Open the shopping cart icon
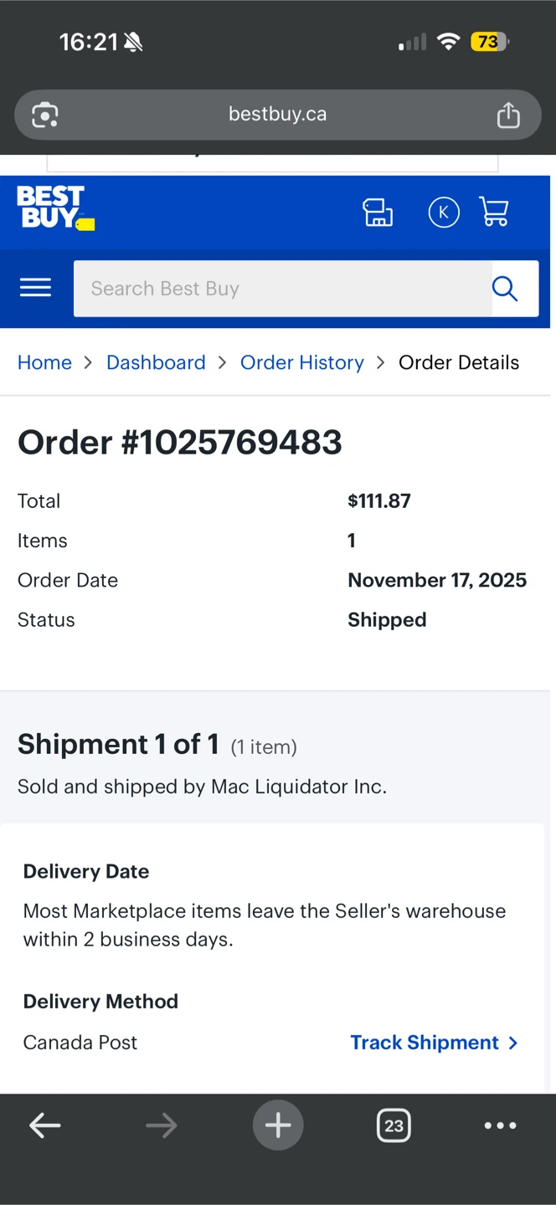 coord(494,212)
